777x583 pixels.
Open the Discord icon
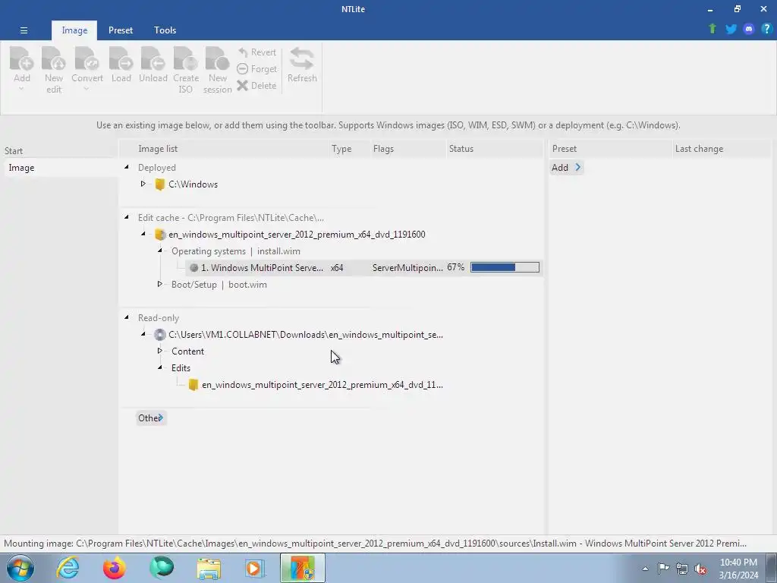[x=749, y=29]
